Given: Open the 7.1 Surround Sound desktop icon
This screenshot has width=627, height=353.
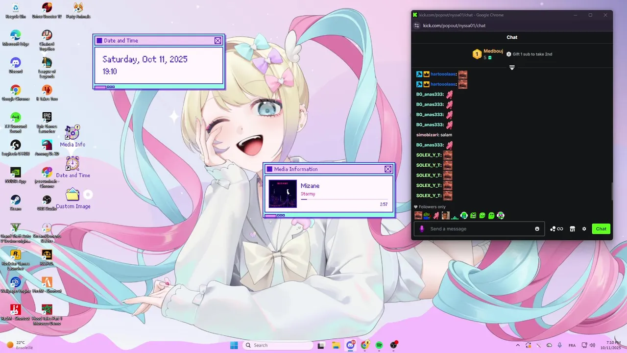Looking at the screenshot, I should pos(16,122).
